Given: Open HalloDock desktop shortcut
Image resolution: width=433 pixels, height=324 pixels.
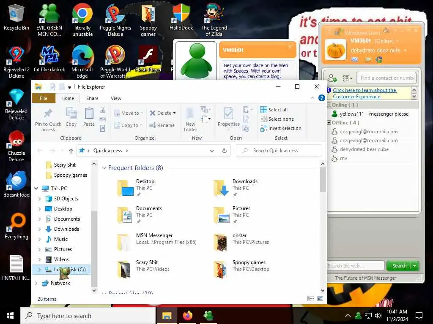Looking at the screenshot, I should coord(181,17).
